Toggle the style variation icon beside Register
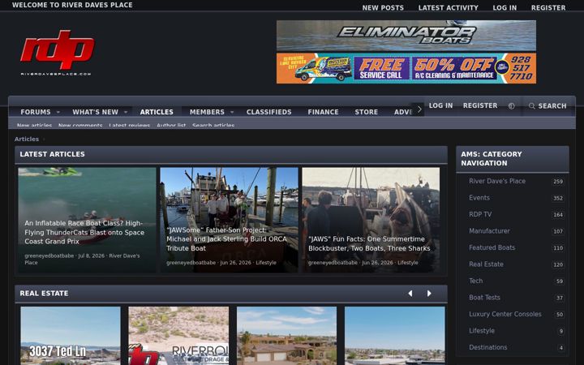 511,106
